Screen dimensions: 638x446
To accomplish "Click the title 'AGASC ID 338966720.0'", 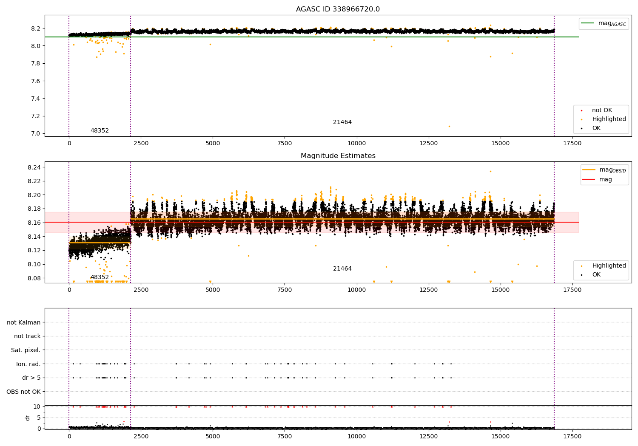I will click(338, 9).
